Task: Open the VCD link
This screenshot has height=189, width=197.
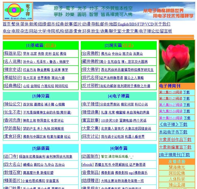Action: 149,24
